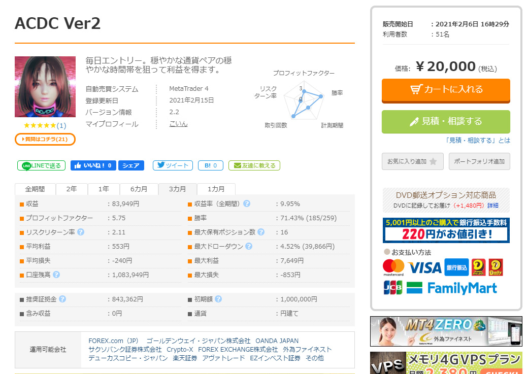Switch to the 6カ月 tab
528x374 pixels.
tap(139, 189)
